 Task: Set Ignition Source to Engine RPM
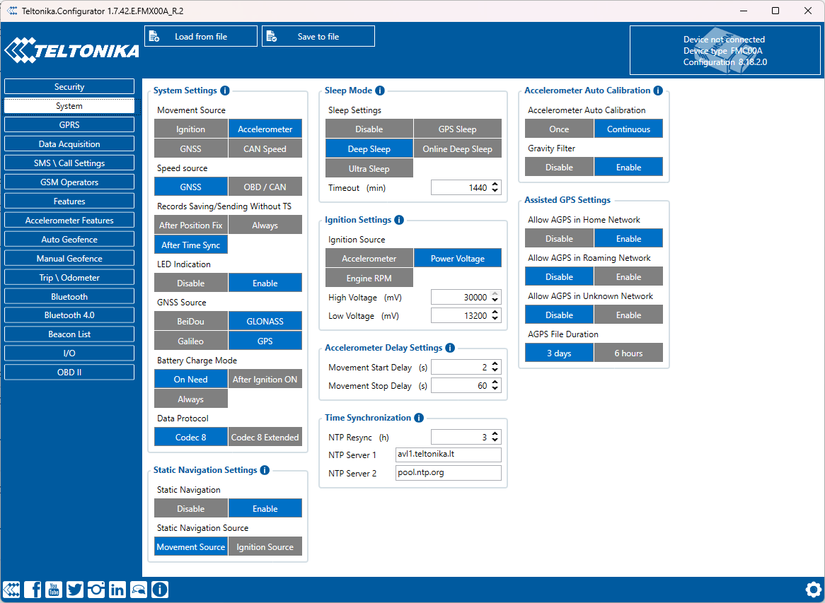pyautogui.click(x=369, y=278)
